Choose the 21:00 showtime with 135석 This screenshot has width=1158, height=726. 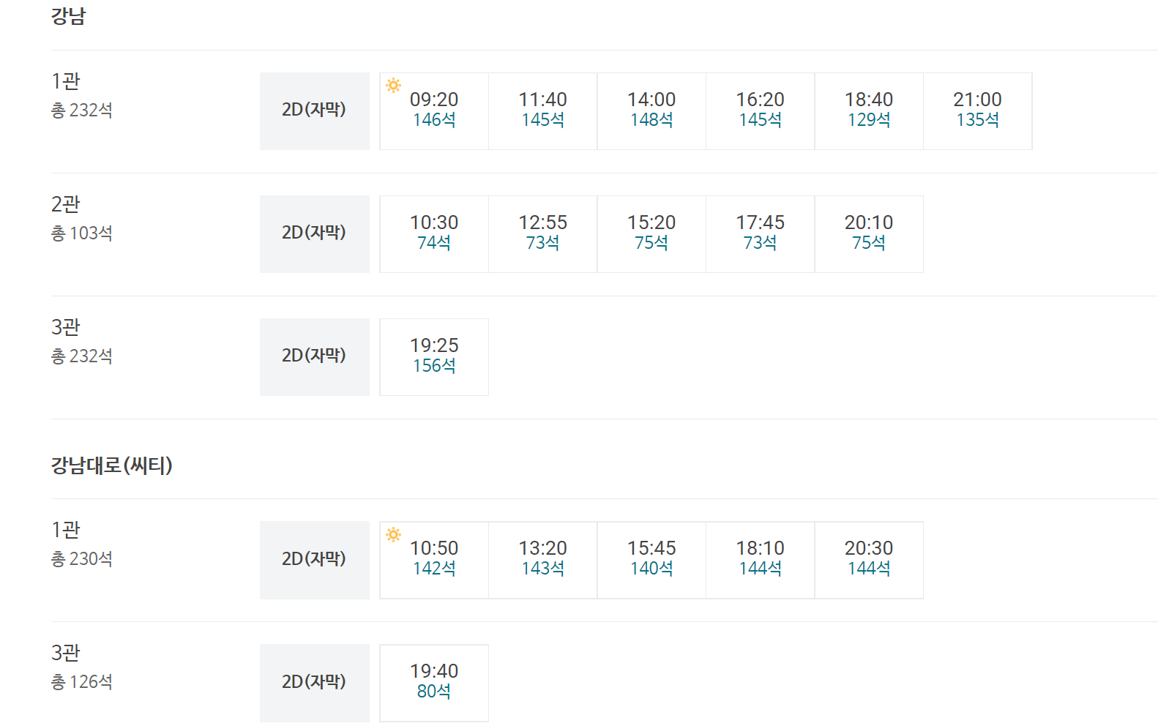[x=978, y=111]
